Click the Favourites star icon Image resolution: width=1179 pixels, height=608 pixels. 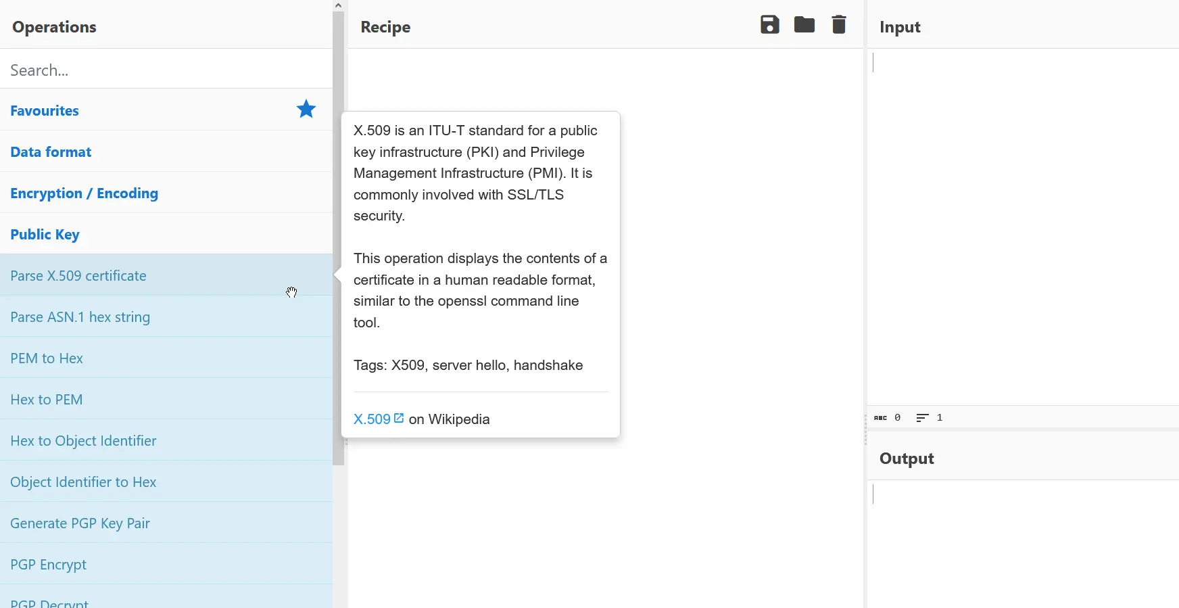point(306,110)
